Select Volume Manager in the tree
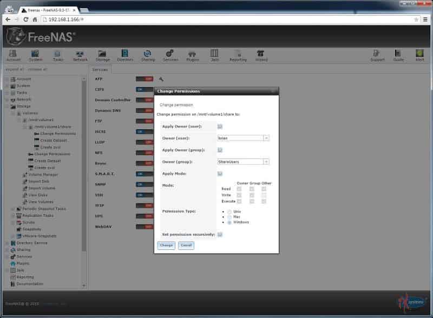The width and height of the screenshot is (433, 318). tap(43, 175)
